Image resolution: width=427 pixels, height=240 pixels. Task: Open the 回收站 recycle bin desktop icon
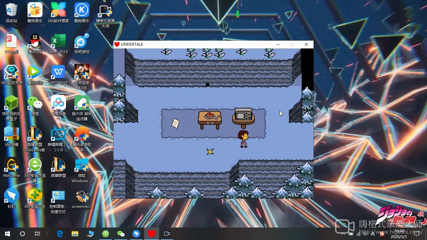pyautogui.click(x=12, y=12)
